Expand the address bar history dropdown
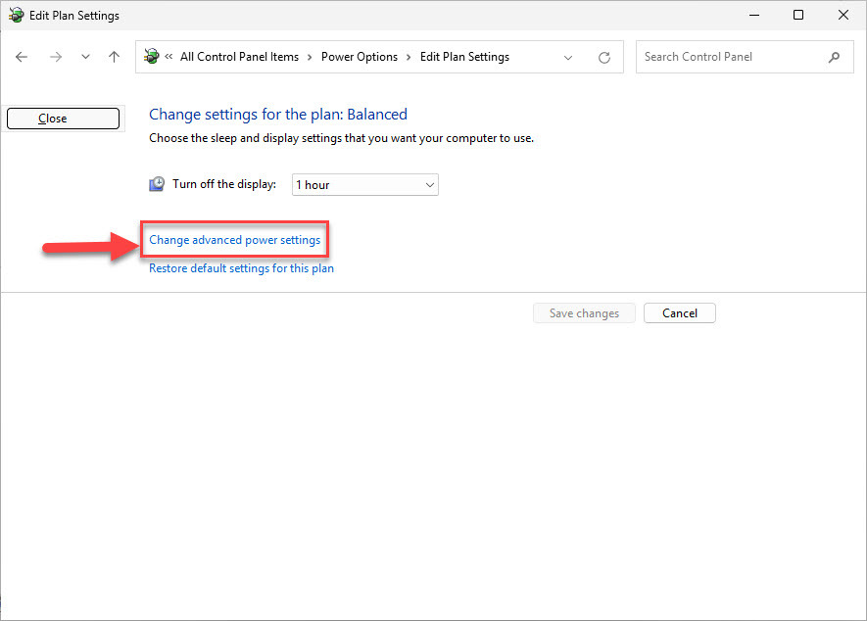Viewport: 867px width, 621px height. point(568,57)
